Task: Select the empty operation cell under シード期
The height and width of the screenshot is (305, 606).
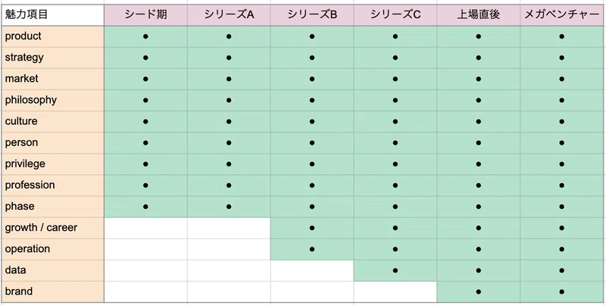Action: 145,249
